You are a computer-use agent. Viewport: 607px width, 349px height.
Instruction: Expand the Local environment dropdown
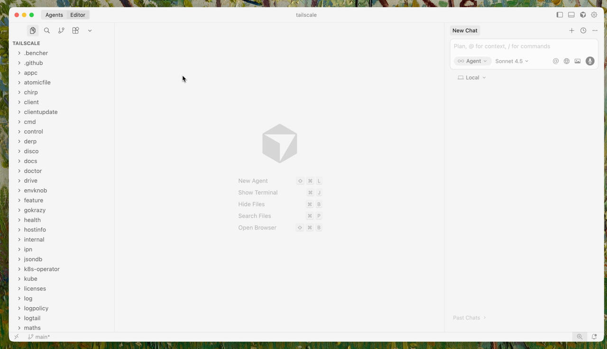coord(472,78)
